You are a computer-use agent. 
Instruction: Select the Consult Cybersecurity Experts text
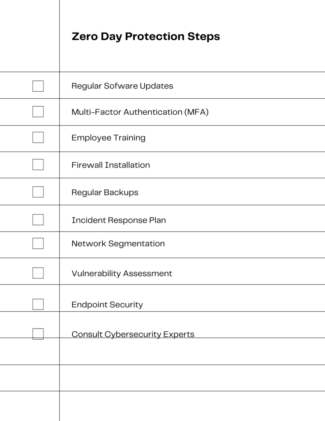(133, 334)
